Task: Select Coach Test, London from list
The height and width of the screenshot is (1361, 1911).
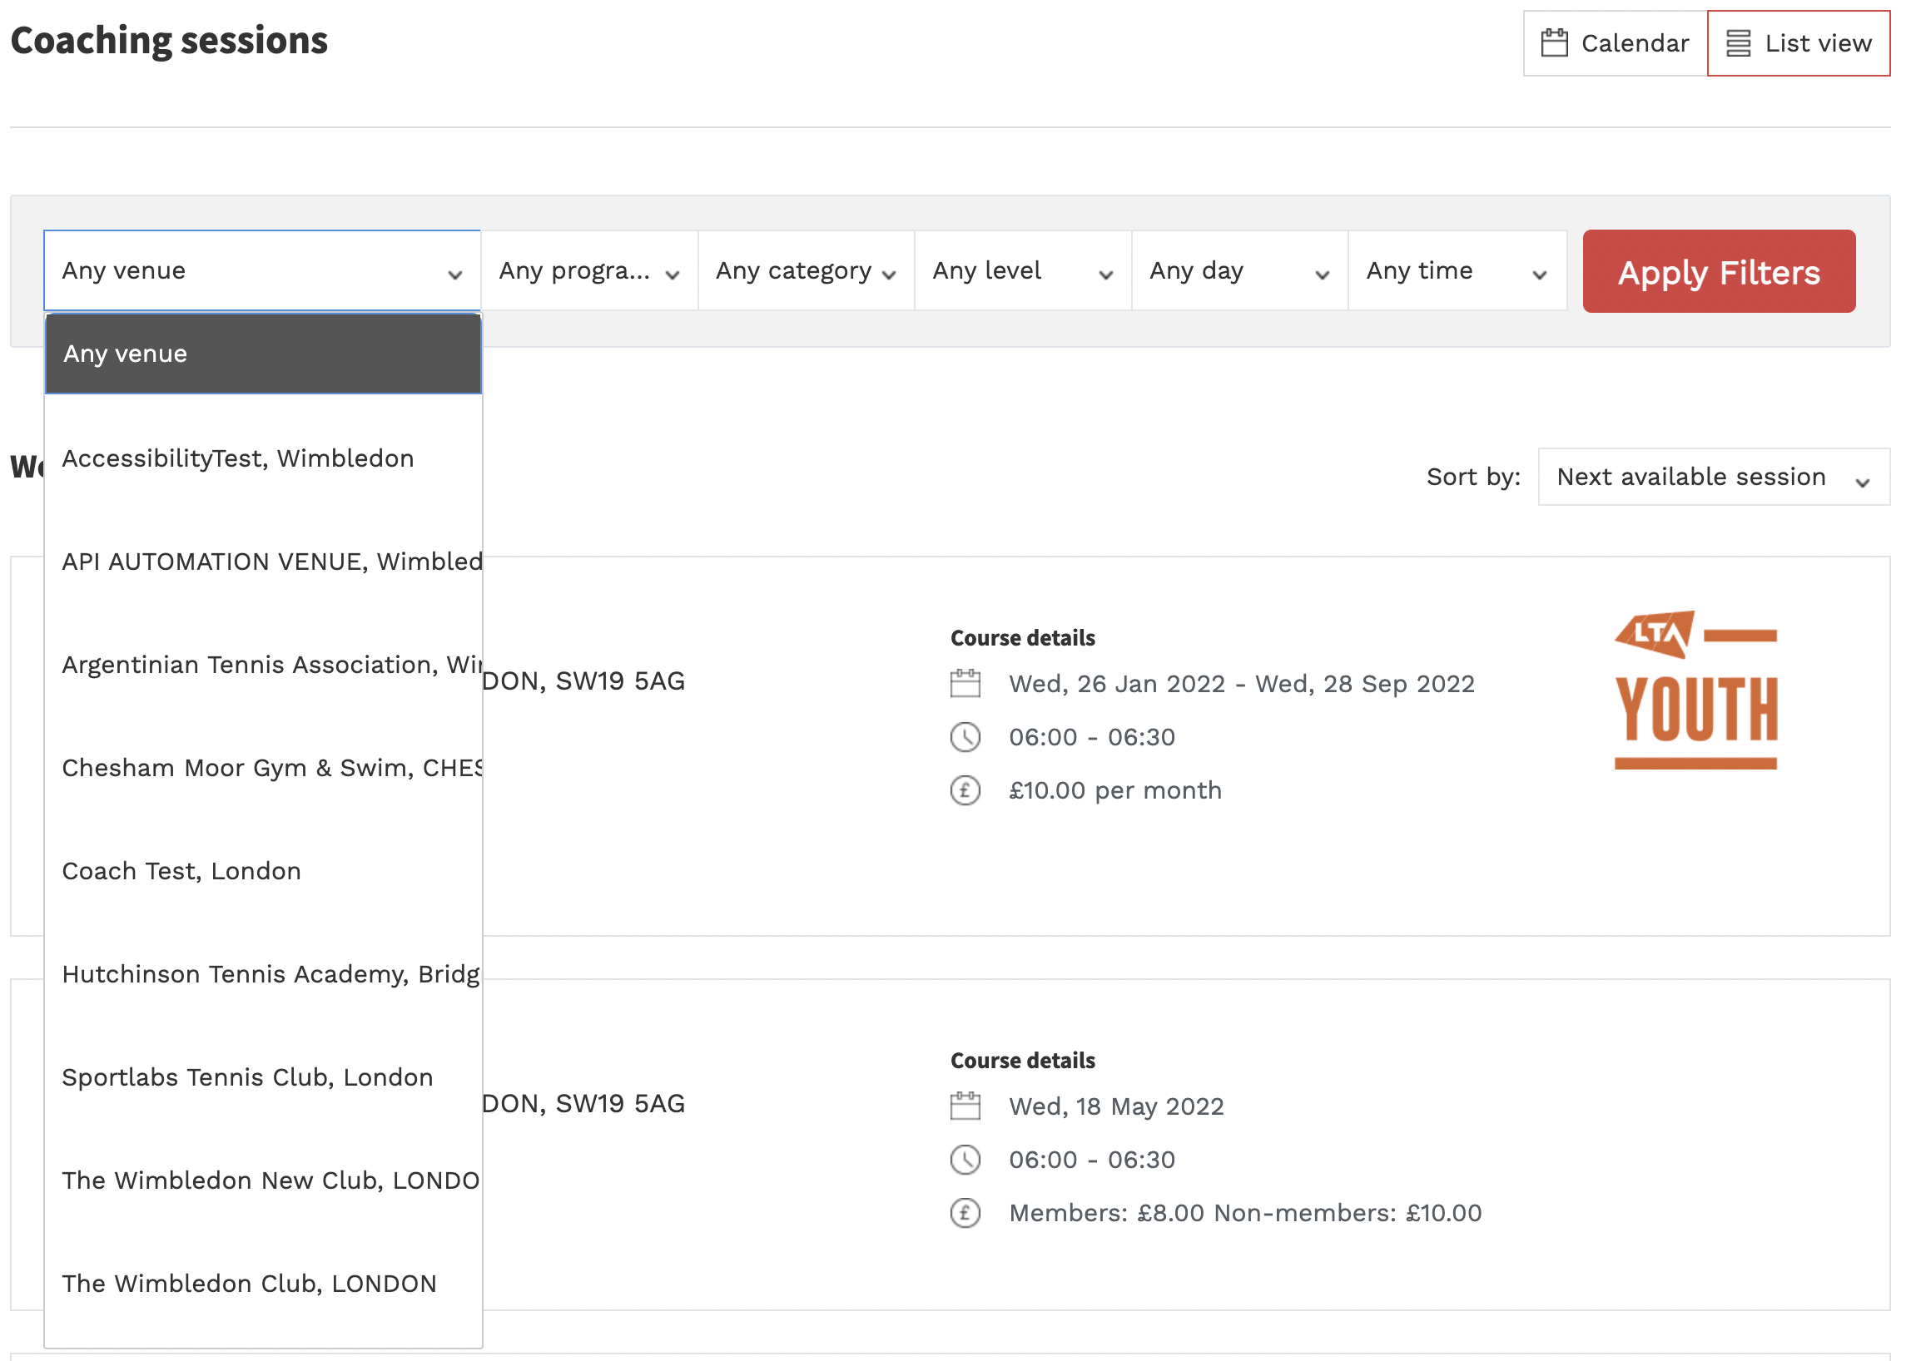Action: (181, 871)
